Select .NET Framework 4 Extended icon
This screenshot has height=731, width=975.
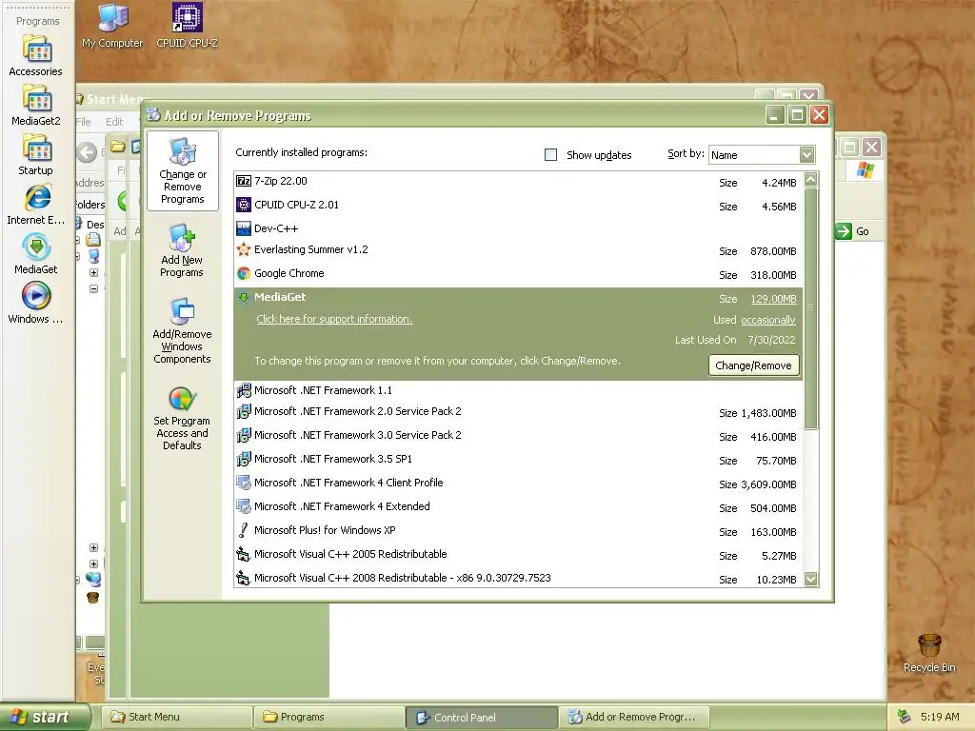[244, 506]
